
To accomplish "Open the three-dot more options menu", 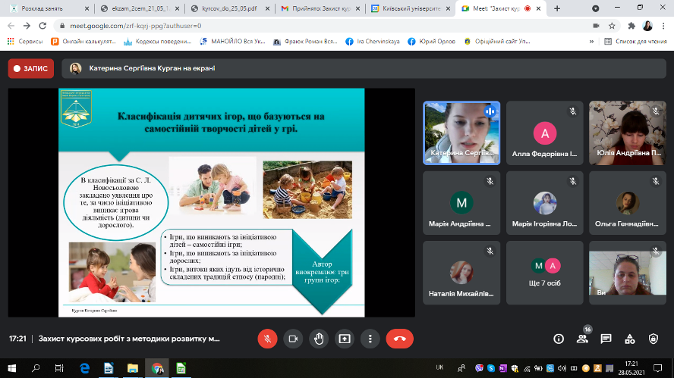I will click(370, 339).
